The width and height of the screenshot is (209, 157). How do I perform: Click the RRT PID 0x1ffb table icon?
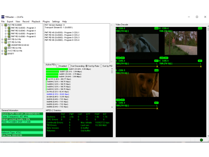click(x=5, y=39)
